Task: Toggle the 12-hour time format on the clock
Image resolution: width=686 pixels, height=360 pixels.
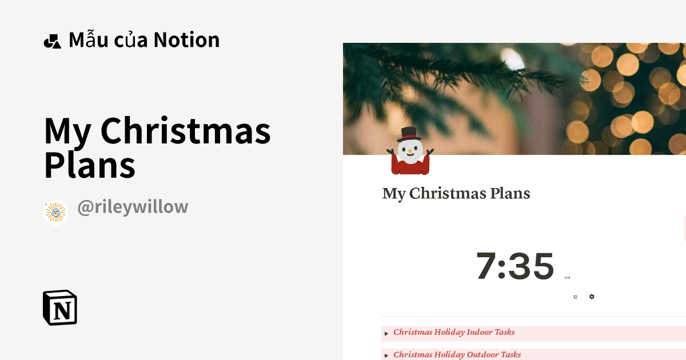Action: pyautogui.click(x=575, y=297)
